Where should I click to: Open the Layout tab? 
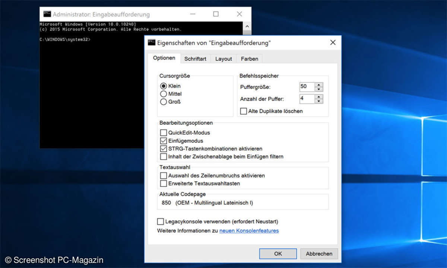[223, 59]
